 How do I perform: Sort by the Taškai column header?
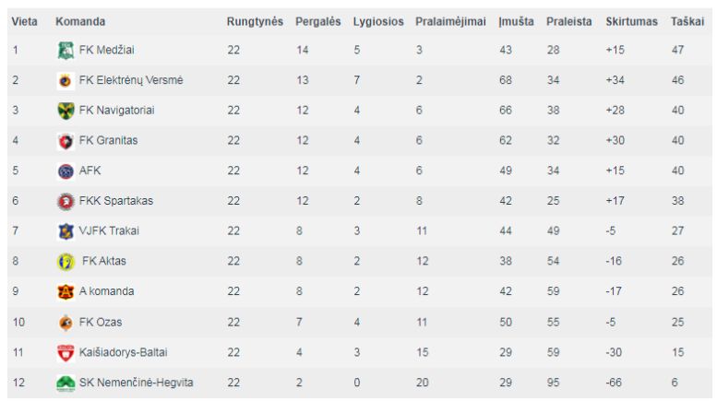coord(687,21)
